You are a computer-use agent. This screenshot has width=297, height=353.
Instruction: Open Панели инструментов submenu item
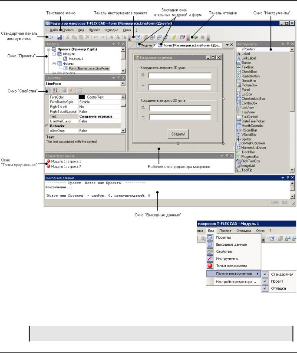pyautogui.click(x=234, y=274)
